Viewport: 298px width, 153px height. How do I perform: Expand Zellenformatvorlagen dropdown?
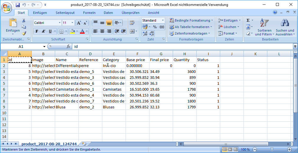(209, 33)
